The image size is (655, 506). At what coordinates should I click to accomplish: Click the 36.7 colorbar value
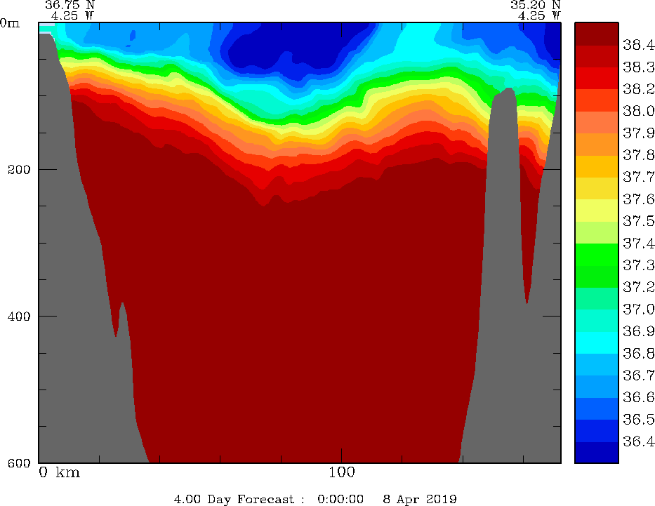(638, 376)
